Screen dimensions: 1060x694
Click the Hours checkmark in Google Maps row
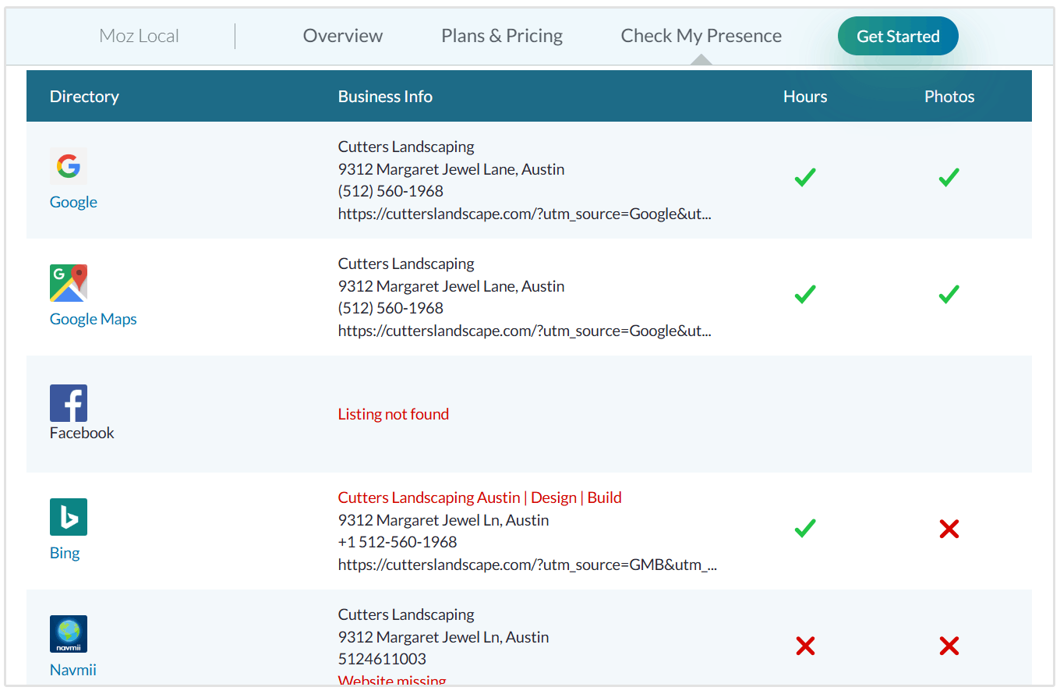pyautogui.click(x=805, y=295)
